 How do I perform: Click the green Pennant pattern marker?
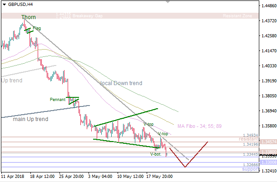pyautogui.click(x=74, y=101)
